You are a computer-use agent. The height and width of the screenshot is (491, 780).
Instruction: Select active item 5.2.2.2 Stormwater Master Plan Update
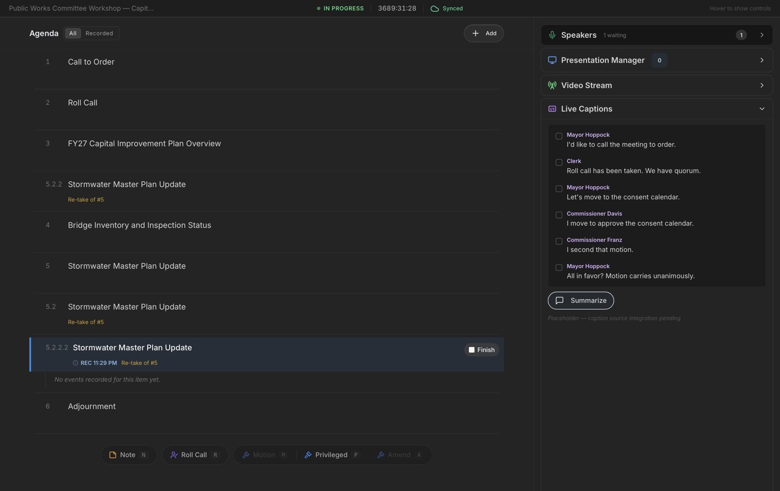pyautogui.click(x=266, y=355)
